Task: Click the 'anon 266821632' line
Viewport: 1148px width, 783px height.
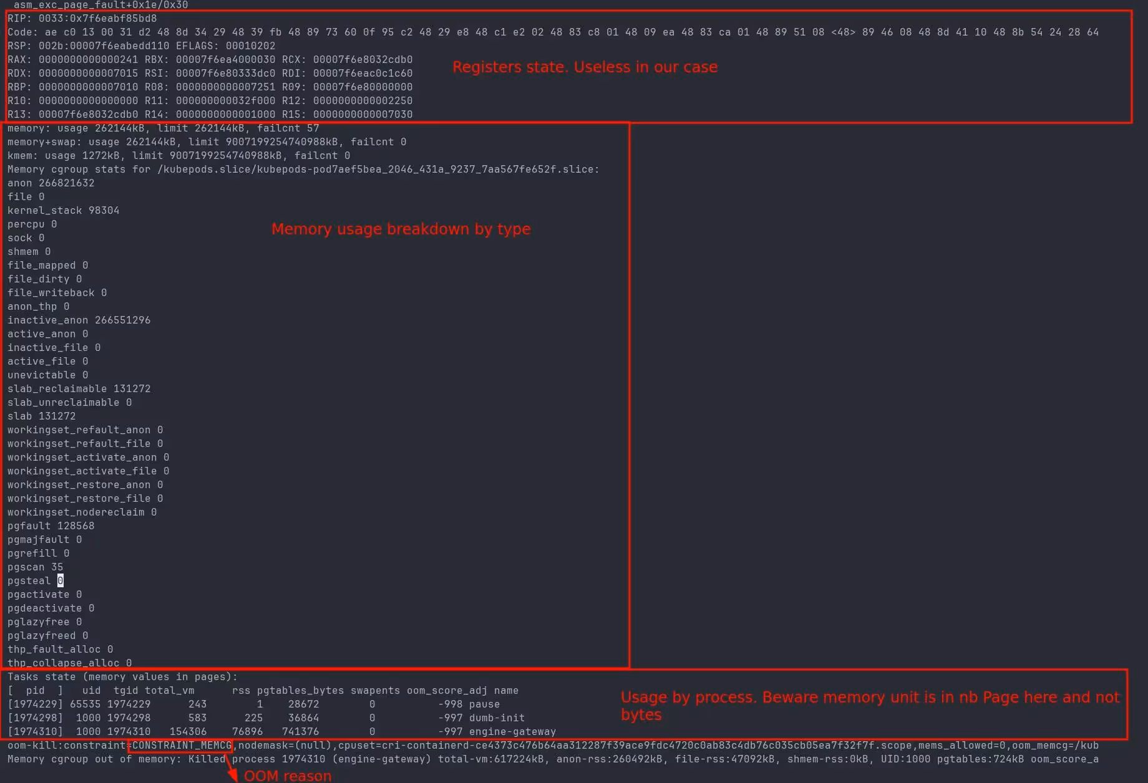Action: point(51,183)
